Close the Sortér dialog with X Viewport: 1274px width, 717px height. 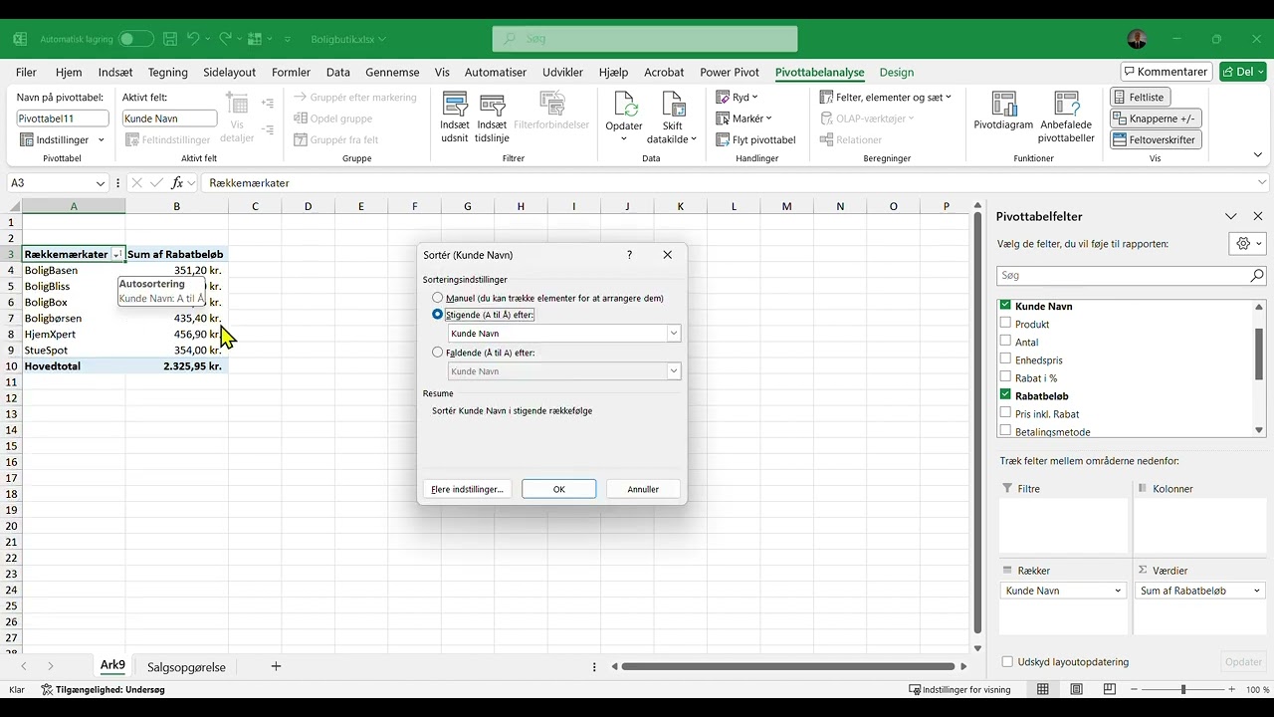668,255
